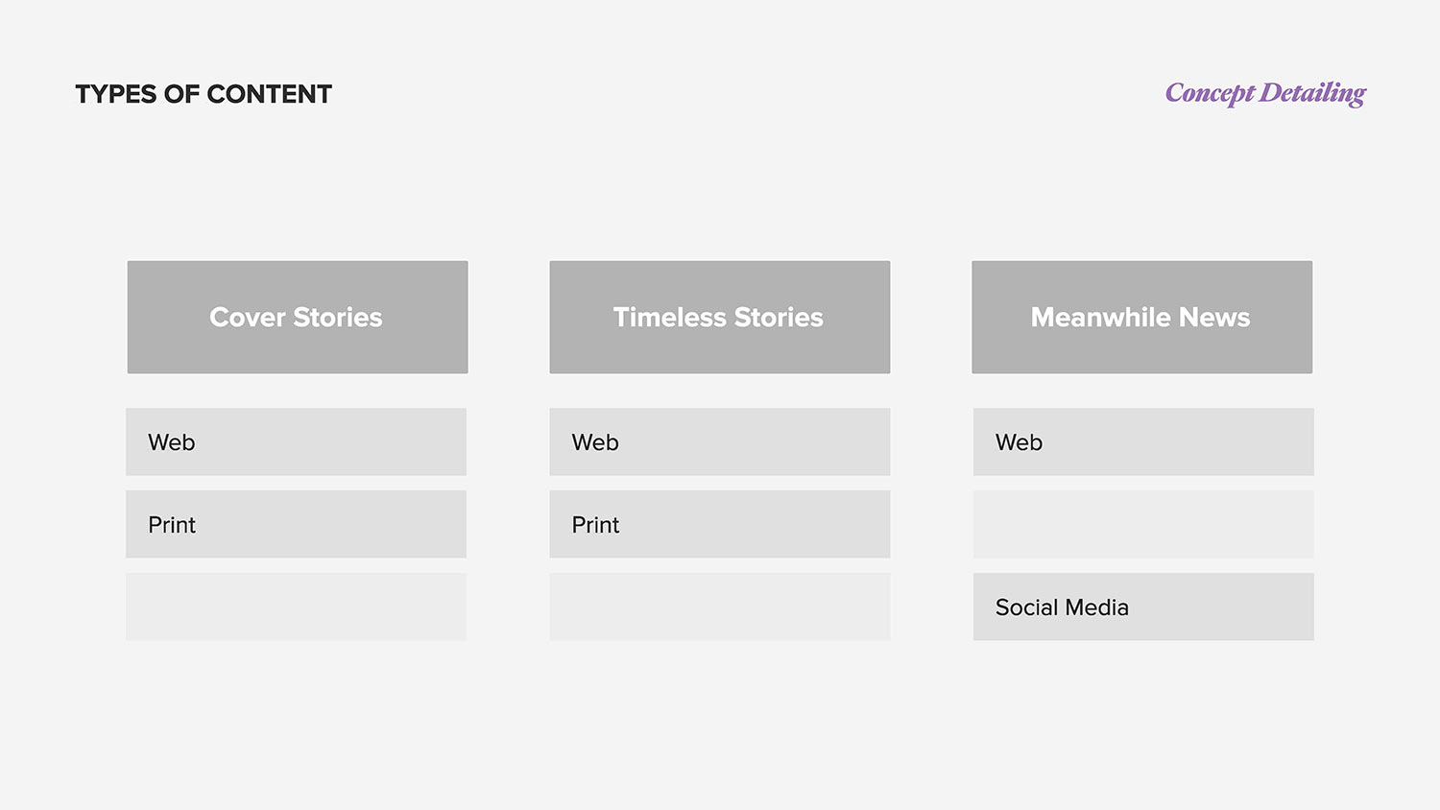Click the word CONTENT in slide title
This screenshot has height=810, width=1440.
point(269,94)
